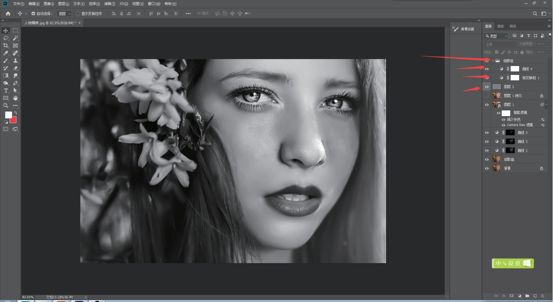Image resolution: width=553 pixels, height=302 pixels.
Task: Select the Path Selection tool
Action: (x=15, y=90)
